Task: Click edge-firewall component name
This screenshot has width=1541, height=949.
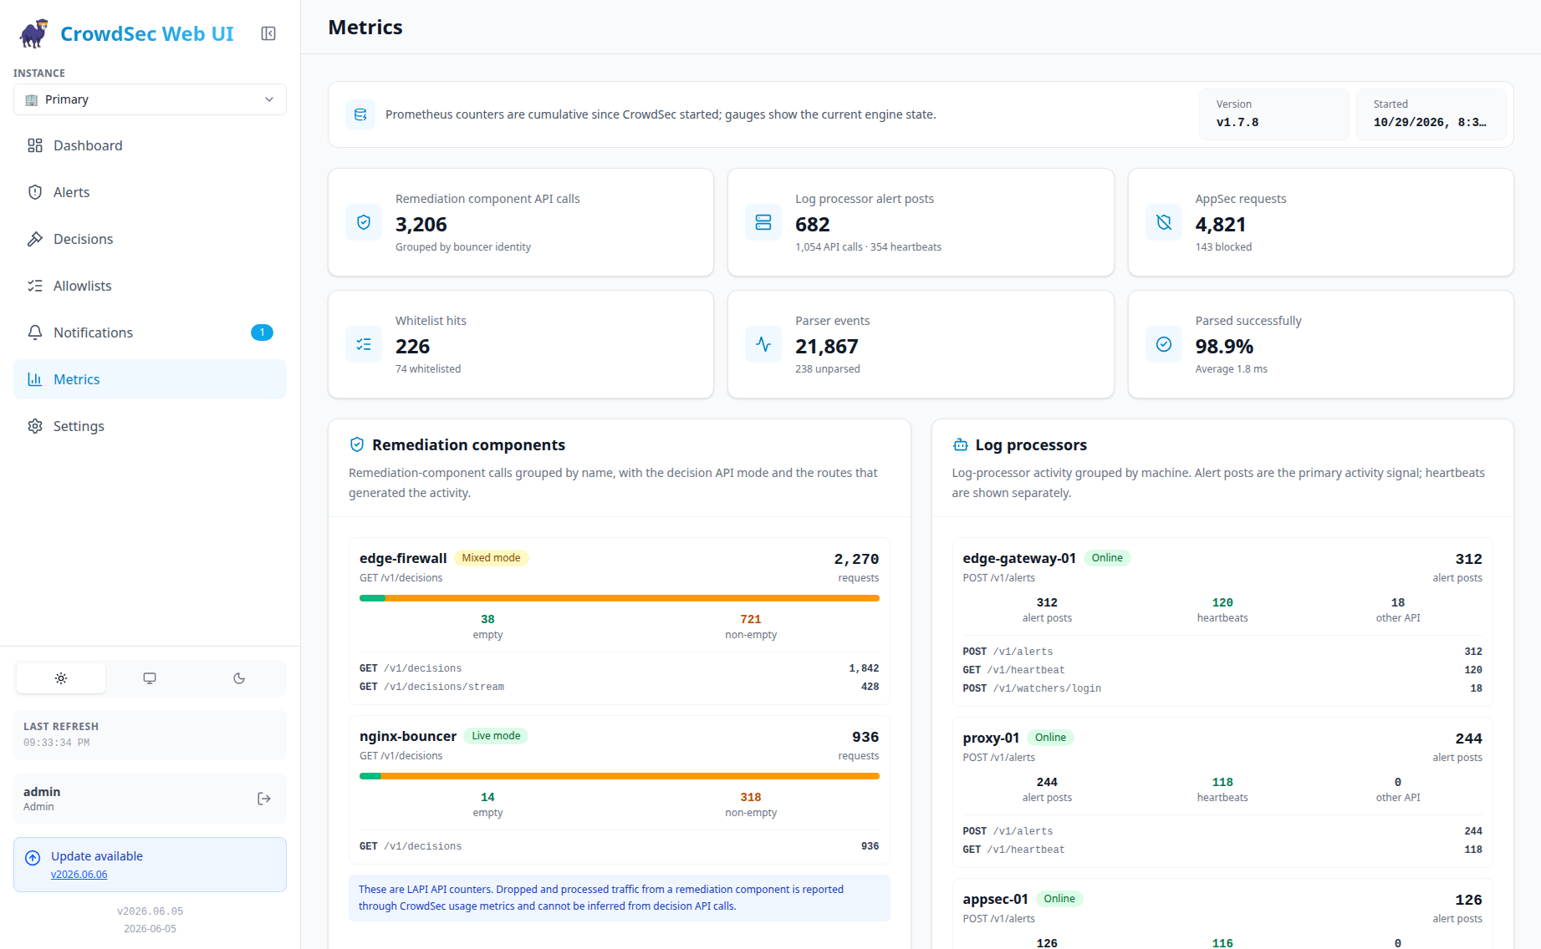Action: (403, 558)
